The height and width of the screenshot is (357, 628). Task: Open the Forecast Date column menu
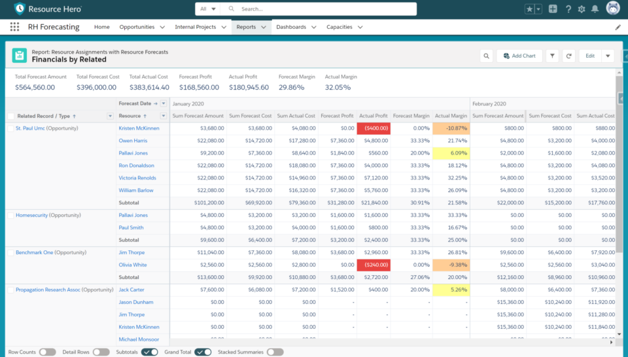164,103
